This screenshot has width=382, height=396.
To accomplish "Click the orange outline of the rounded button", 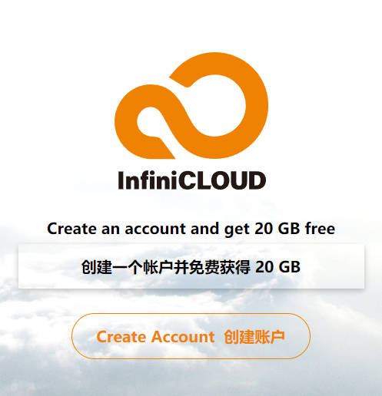I will [x=191, y=314].
